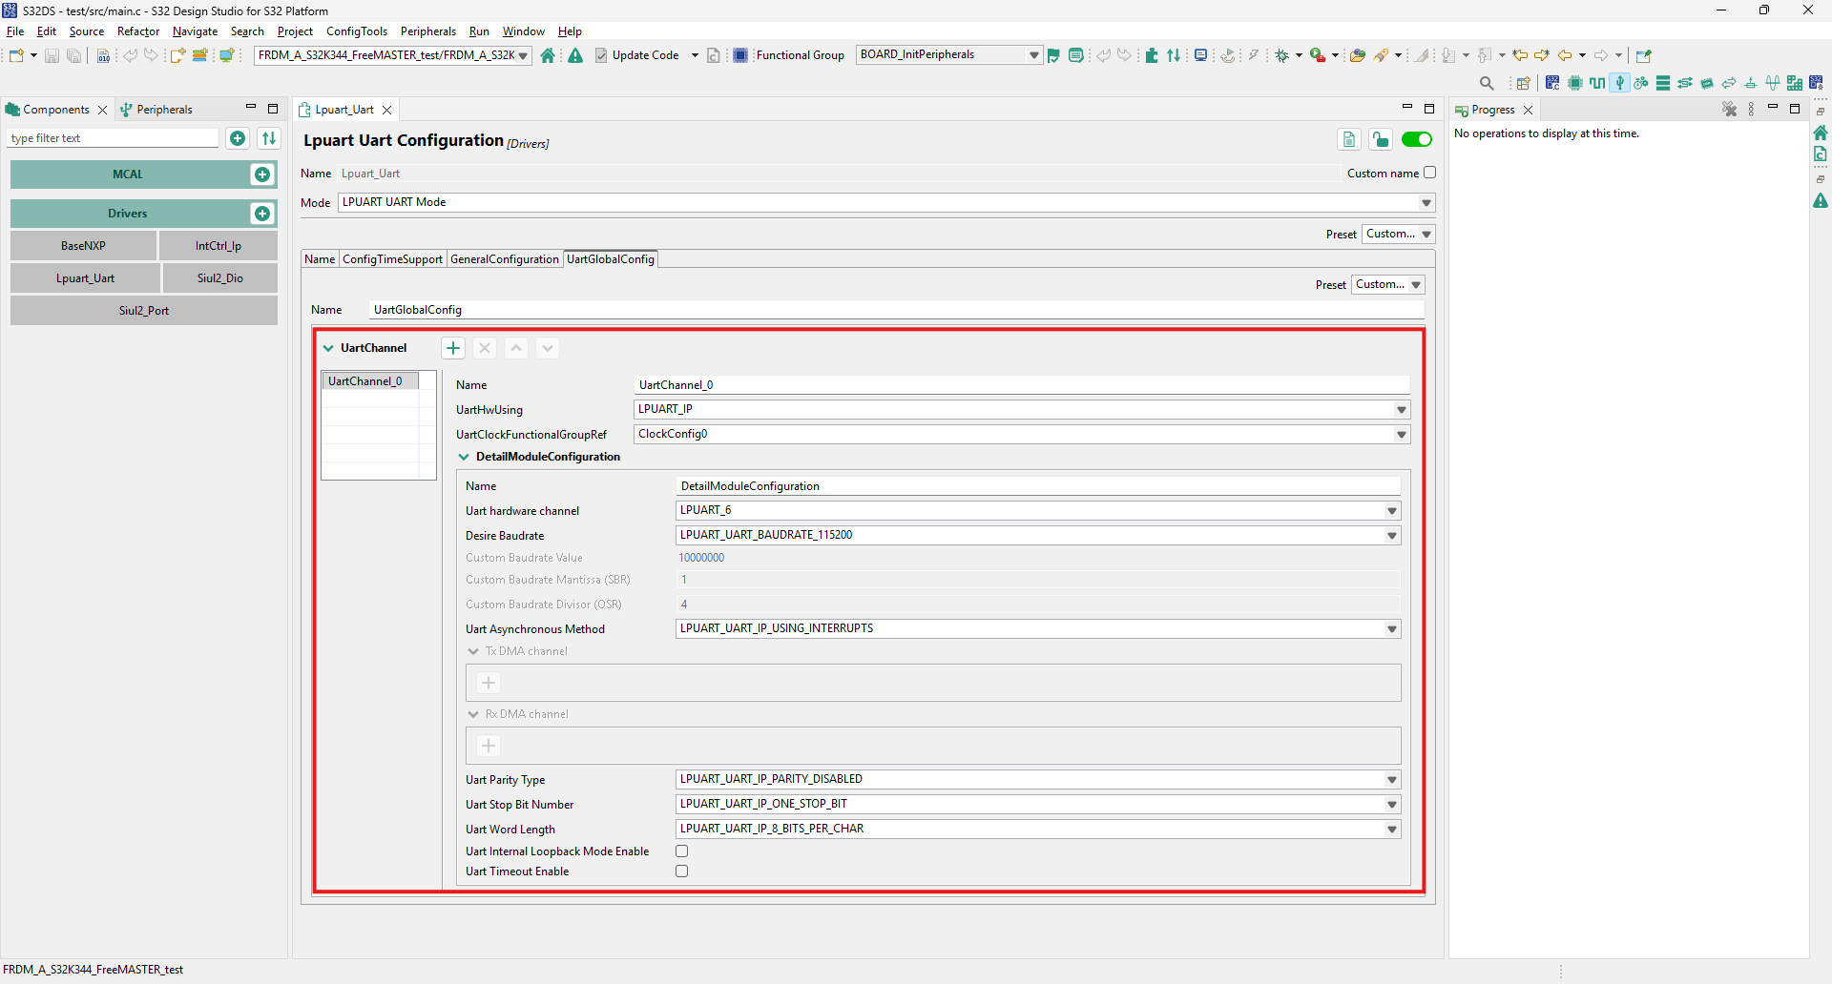1832x984 pixels.
Task: Toggle the Update Code checkbox icon
Action: point(601,55)
